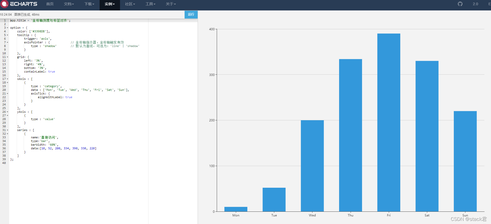Image resolution: width=491 pixels, height=224 pixels.
Task: Open the 关于 about menu
Action: pos(171,4)
